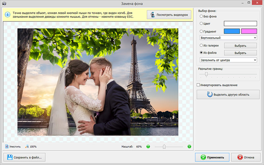The height and width of the screenshot is (165, 264).
Task: Click the green minus zoom-out icon
Action: point(148,147)
